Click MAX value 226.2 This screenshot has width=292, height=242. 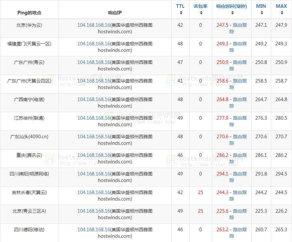pos(281,211)
